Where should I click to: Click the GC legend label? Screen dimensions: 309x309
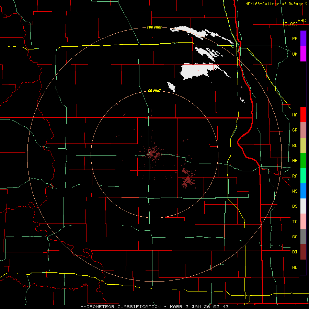tap(295, 237)
